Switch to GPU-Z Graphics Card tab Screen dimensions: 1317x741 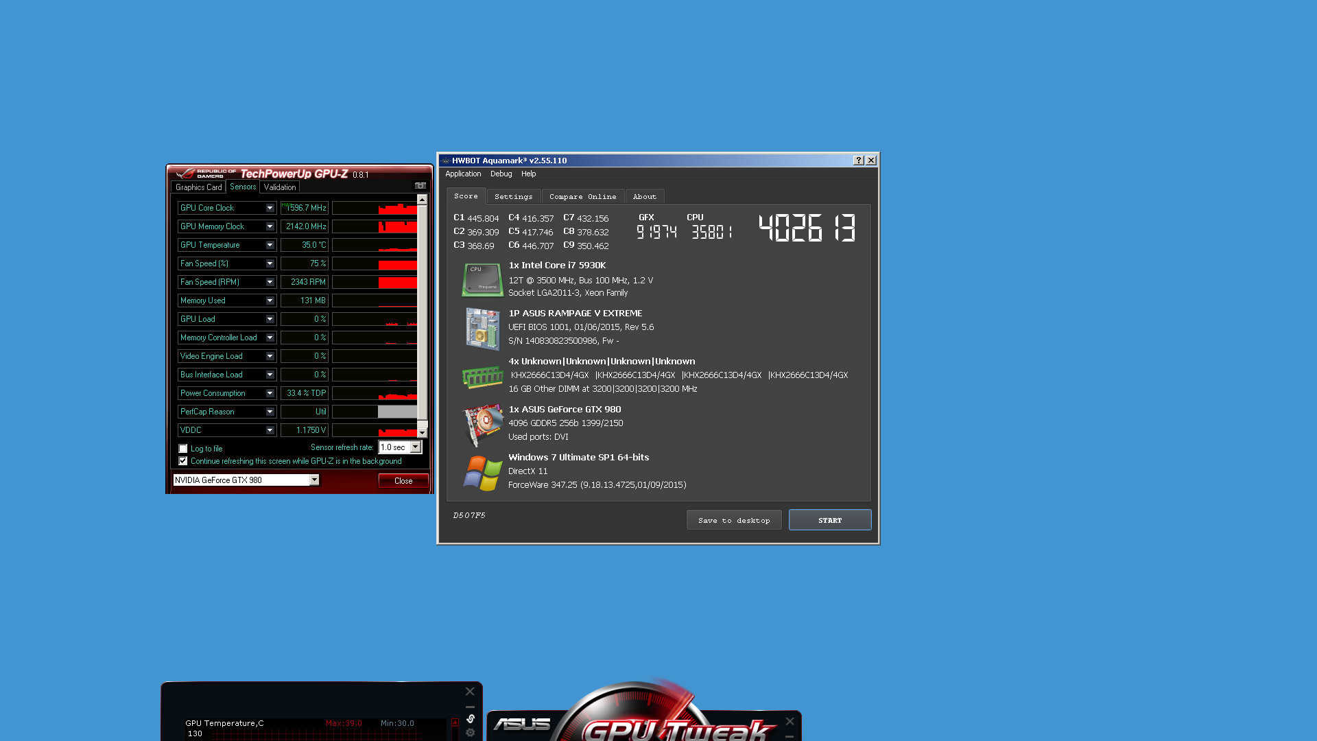(x=198, y=187)
